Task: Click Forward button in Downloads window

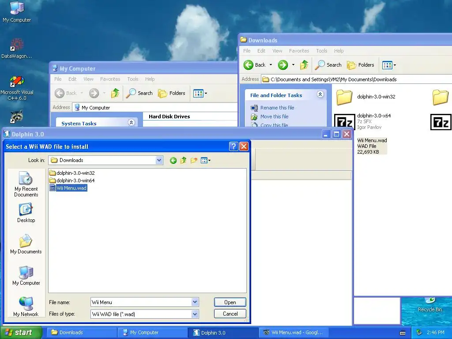Action: [x=283, y=65]
